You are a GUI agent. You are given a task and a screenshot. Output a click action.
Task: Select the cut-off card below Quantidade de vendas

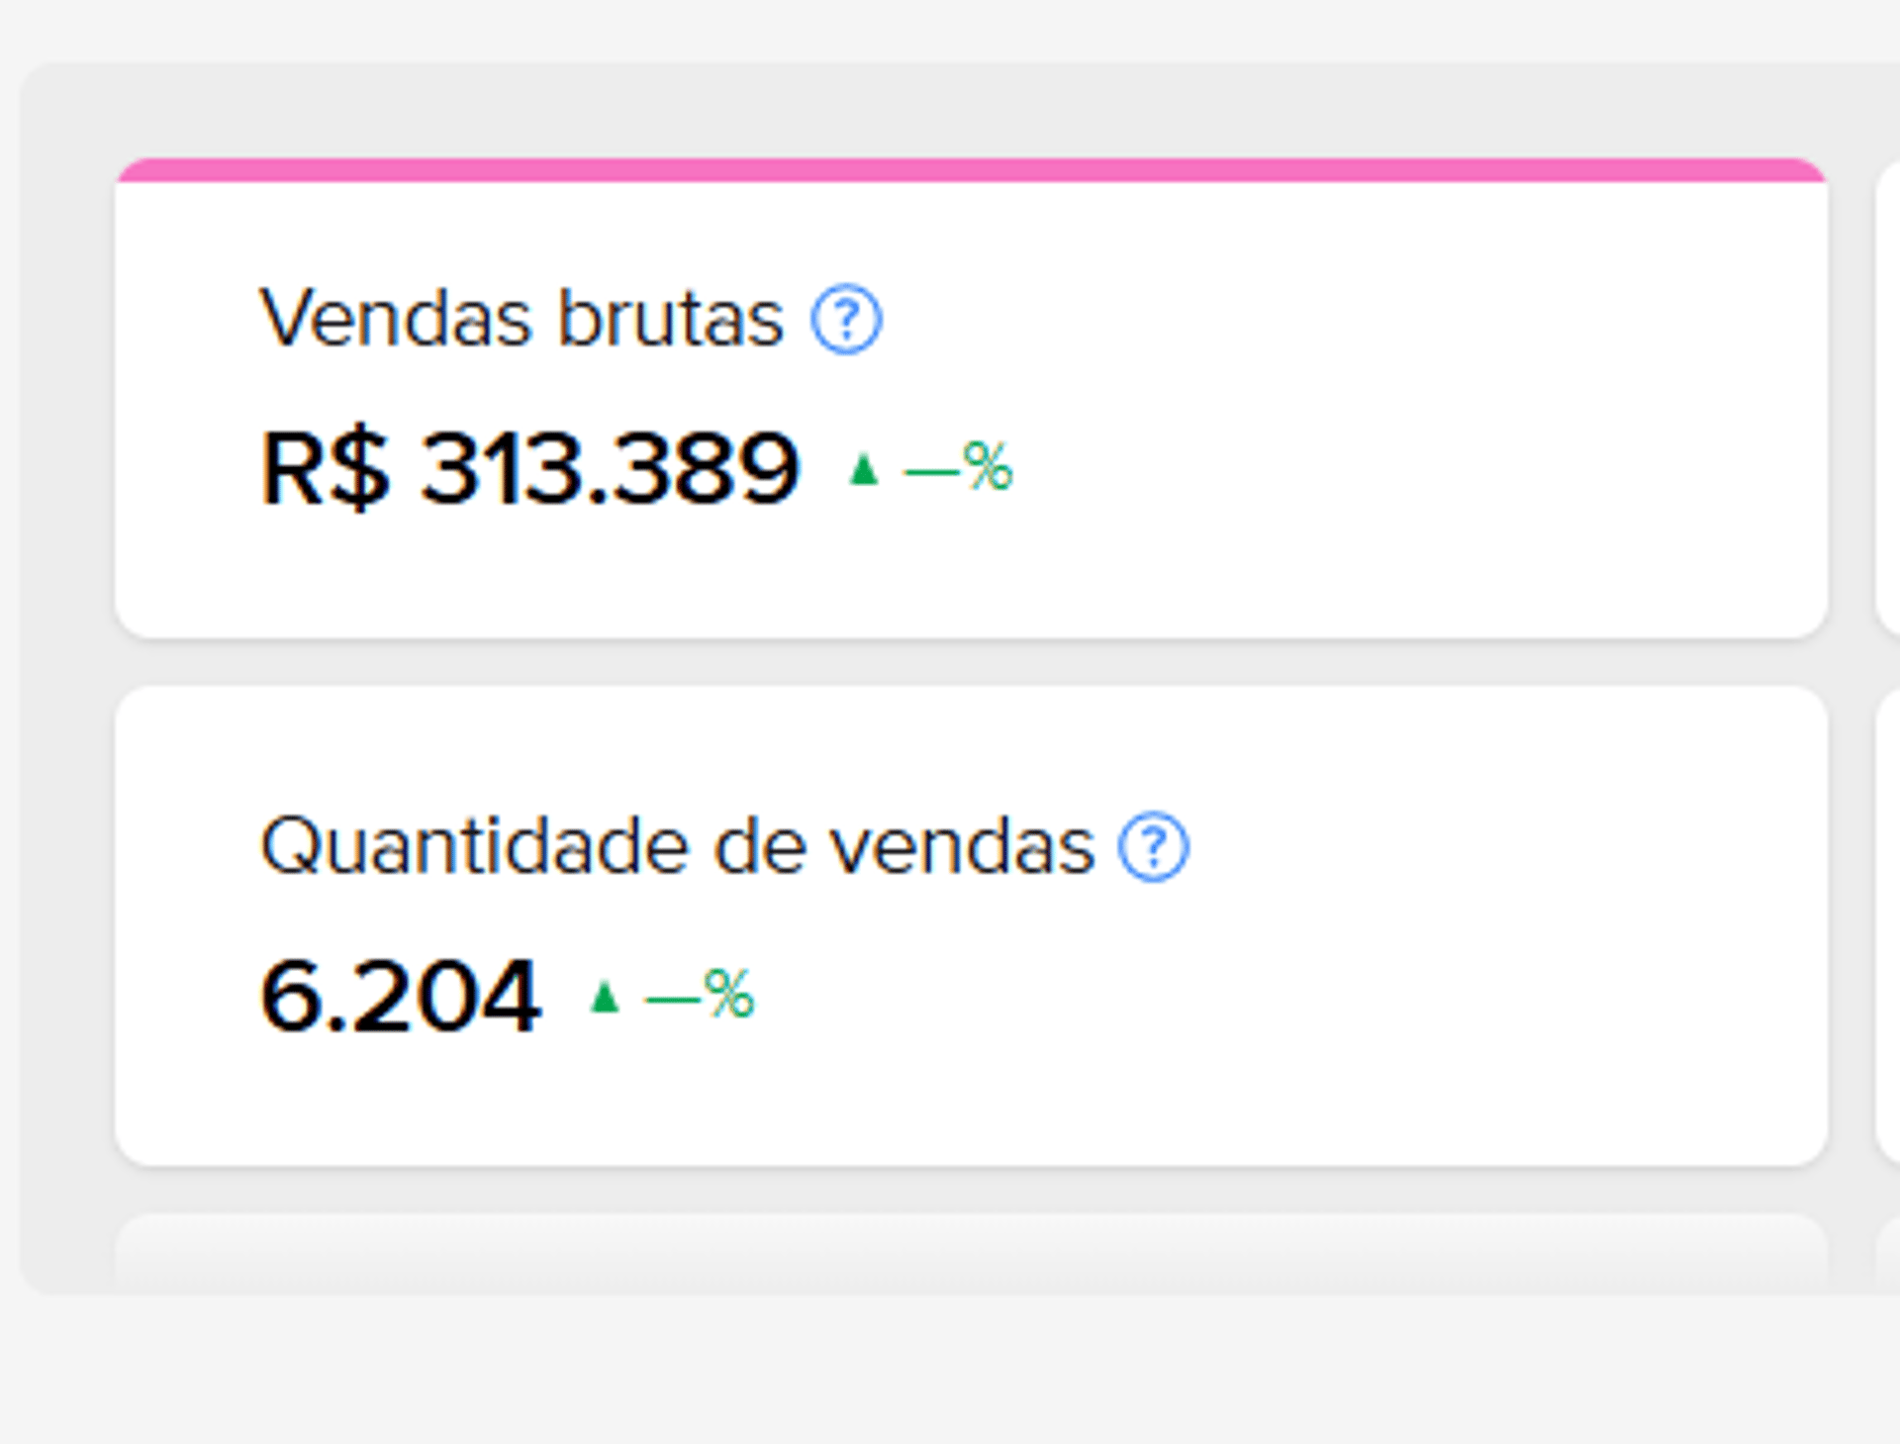pos(971,1253)
